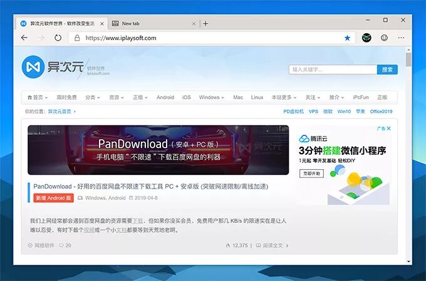
Task: Click the red 新增 Android 版 badge
Action: coord(53,198)
